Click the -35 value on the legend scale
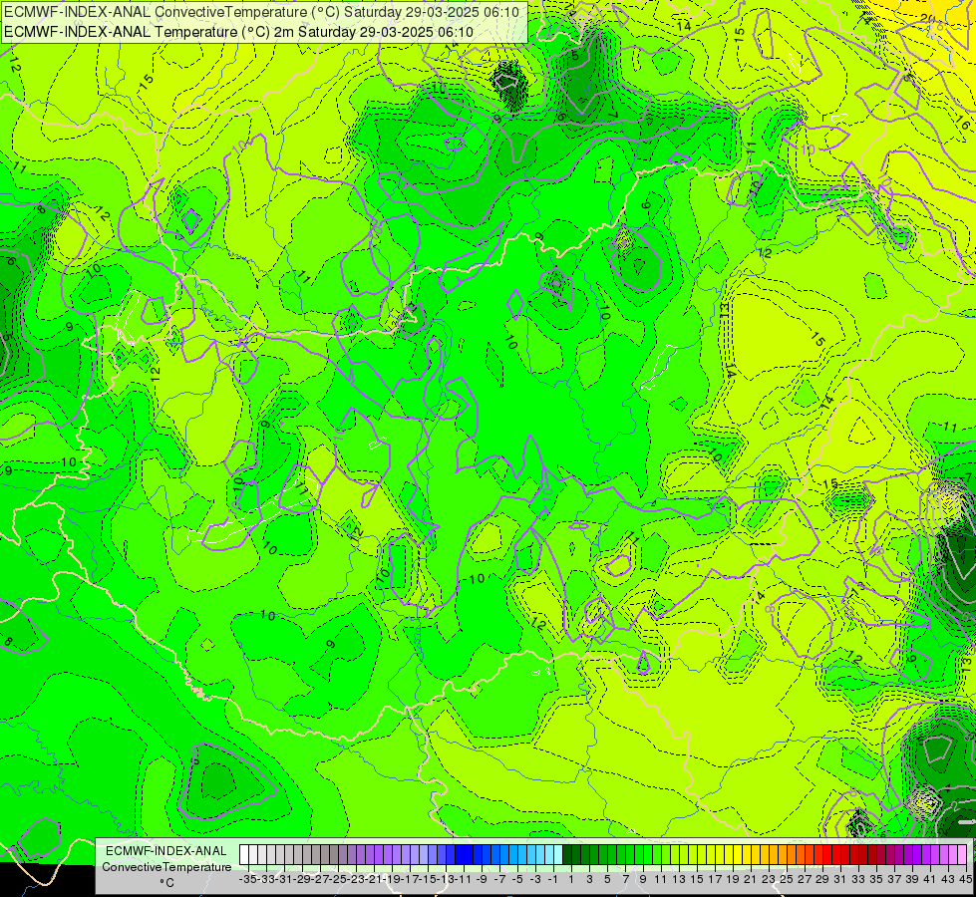The height and width of the screenshot is (897, 976). [x=248, y=879]
